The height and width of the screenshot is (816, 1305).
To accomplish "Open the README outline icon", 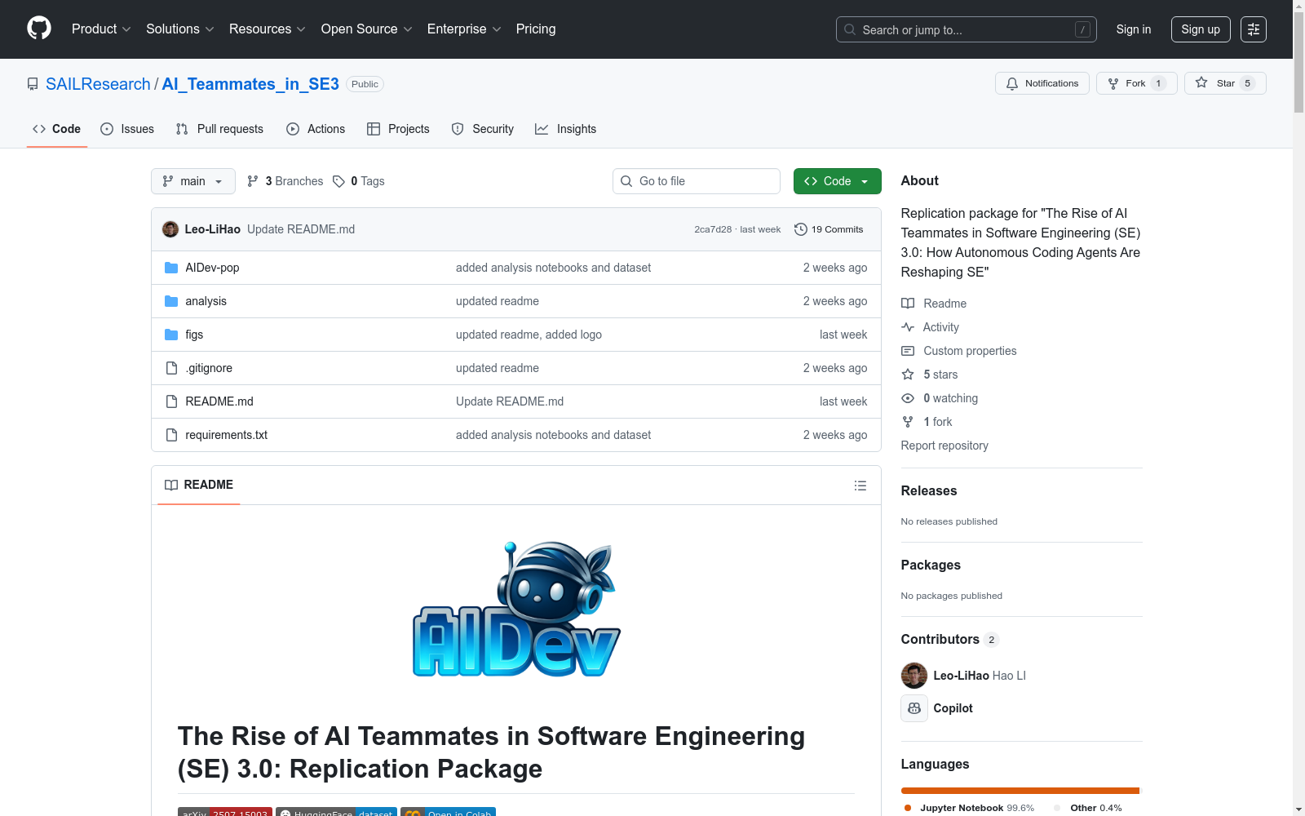I will click(860, 486).
